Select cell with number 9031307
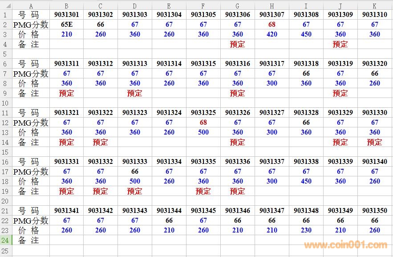 coord(271,15)
